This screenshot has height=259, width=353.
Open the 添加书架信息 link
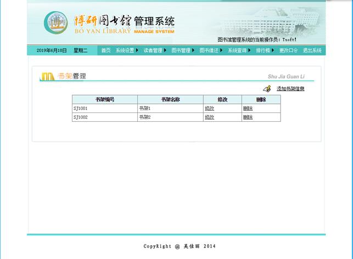pyautogui.click(x=290, y=88)
